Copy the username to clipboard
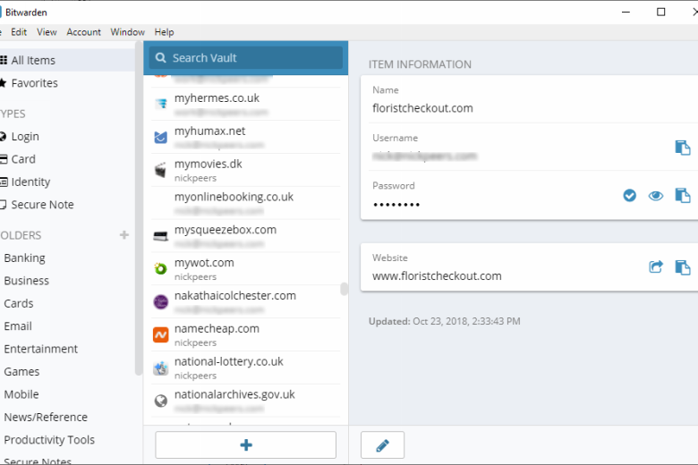This screenshot has height=465, width=698. pos(683,148)
